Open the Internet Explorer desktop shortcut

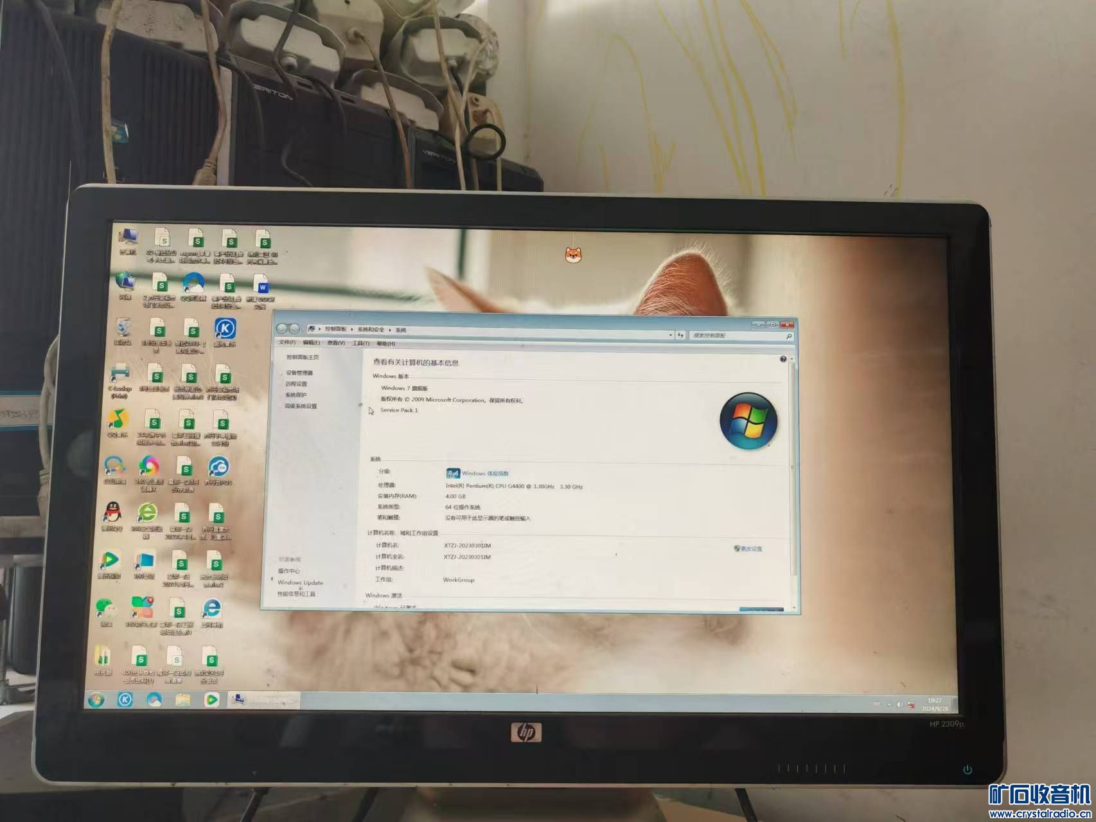click(x=211, y=612)
